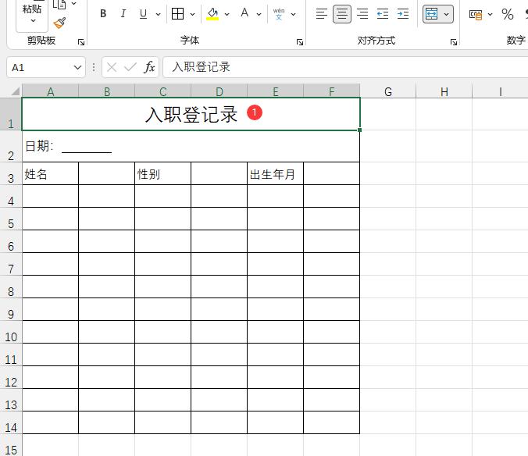Select column G header
Viewport: 528px width, 456px height.
388,91
